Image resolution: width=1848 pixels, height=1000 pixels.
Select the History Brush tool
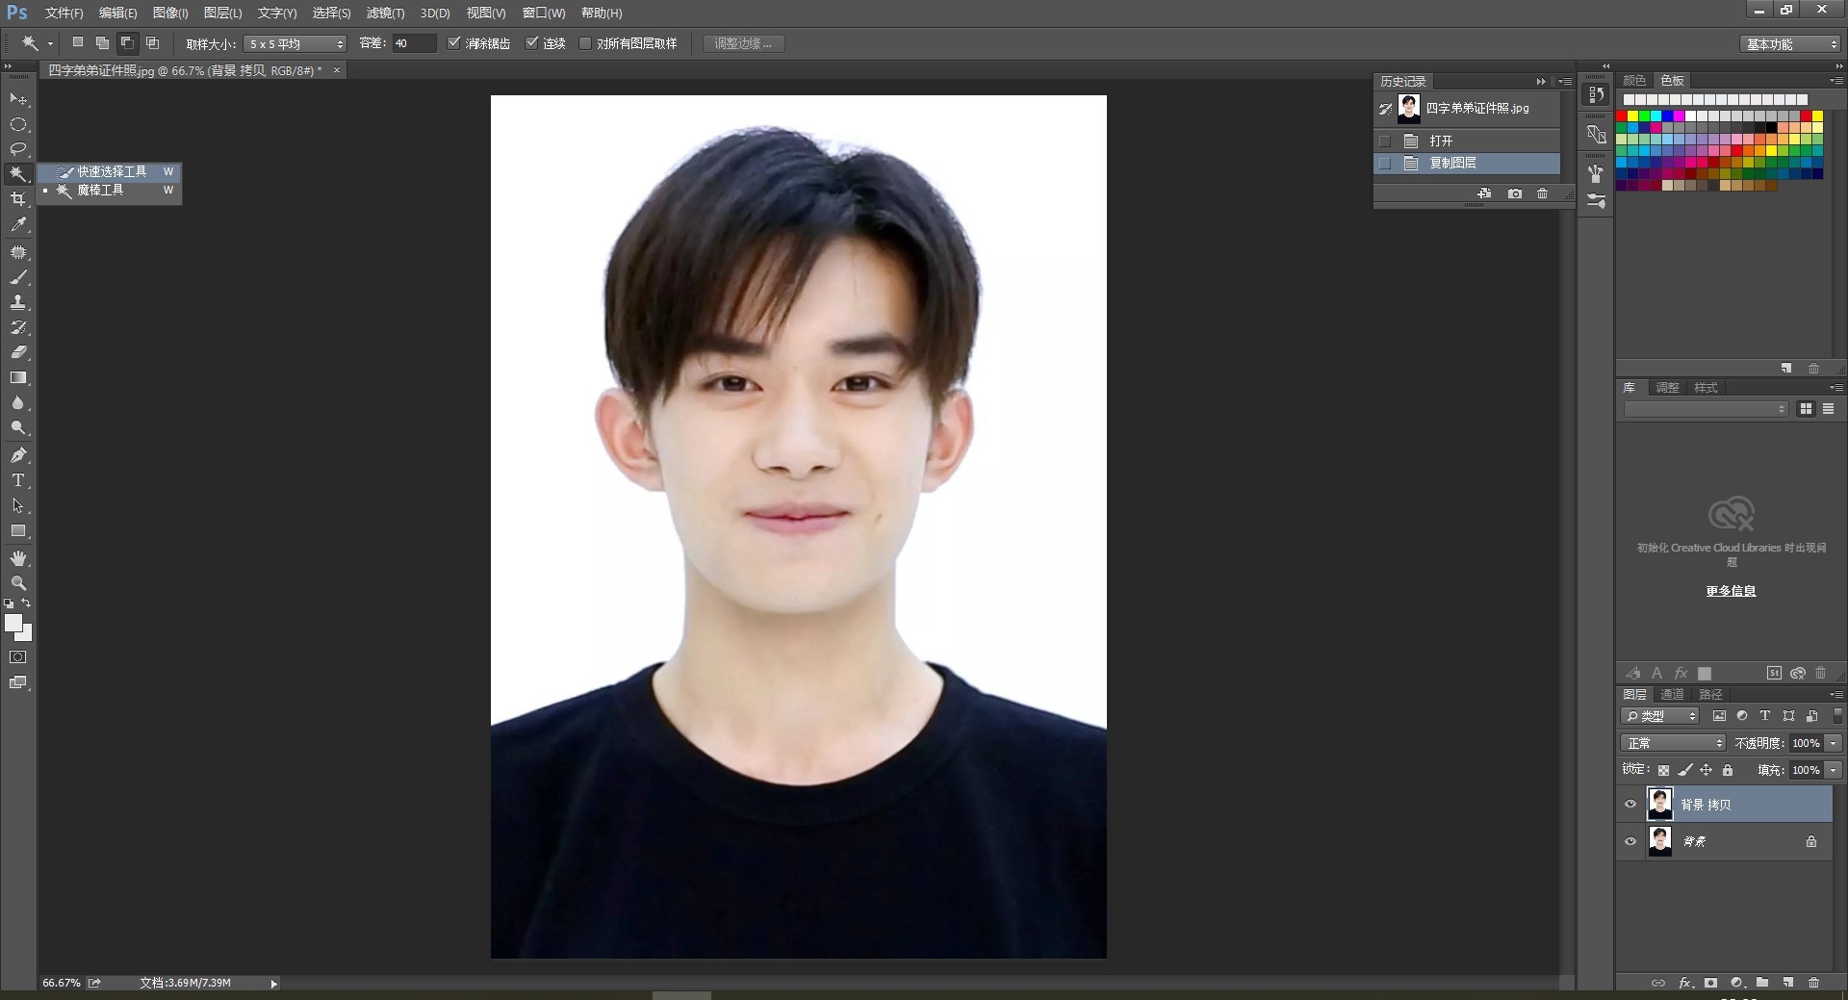pos(18,327)
